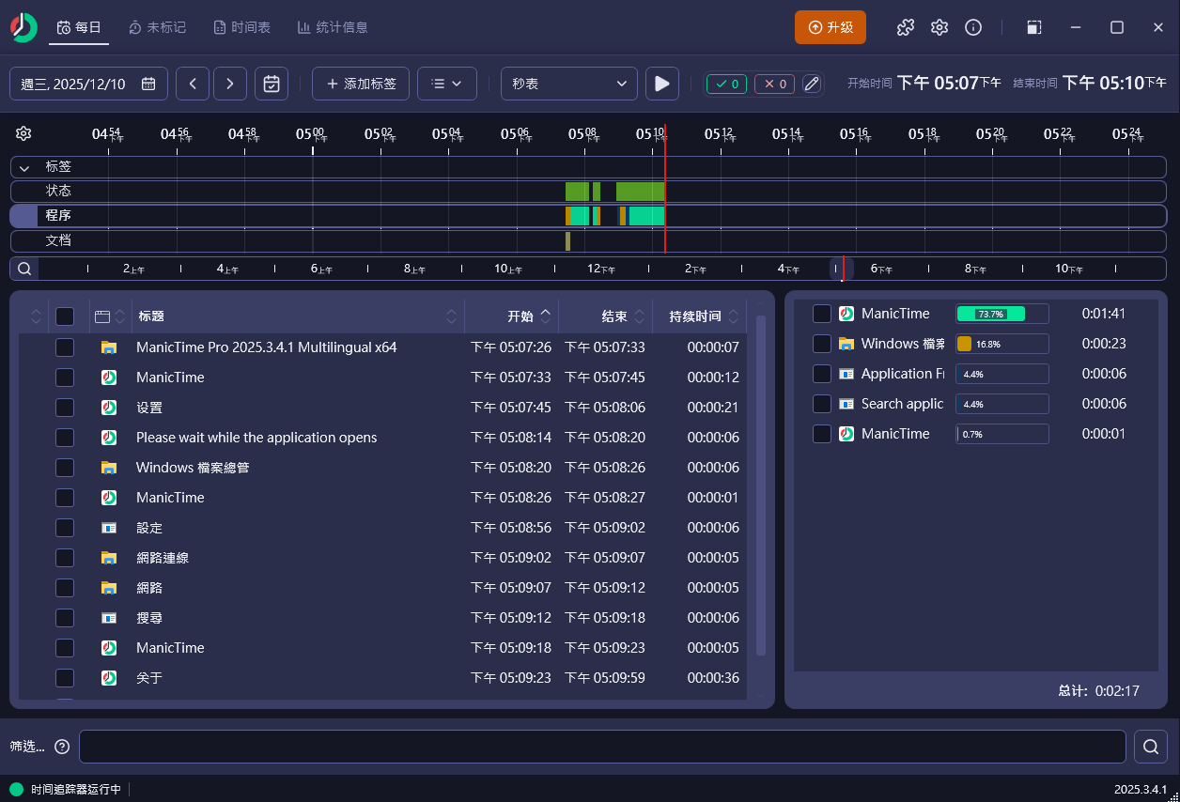The image size is (1180, 802).
Task: Switch to the 未标记 tab
Action: (157, 27)
